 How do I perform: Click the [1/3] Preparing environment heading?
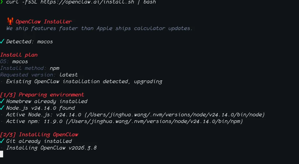[x=42, y=95]
